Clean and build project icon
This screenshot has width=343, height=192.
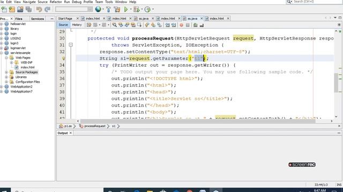(x=117, y=10)
